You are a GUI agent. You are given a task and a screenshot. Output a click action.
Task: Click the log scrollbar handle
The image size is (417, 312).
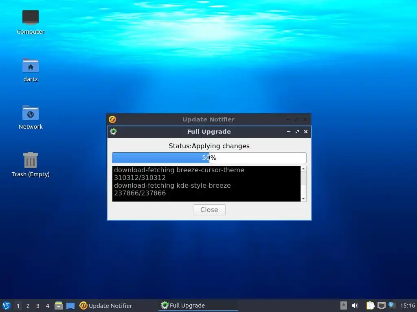(303, 178)
